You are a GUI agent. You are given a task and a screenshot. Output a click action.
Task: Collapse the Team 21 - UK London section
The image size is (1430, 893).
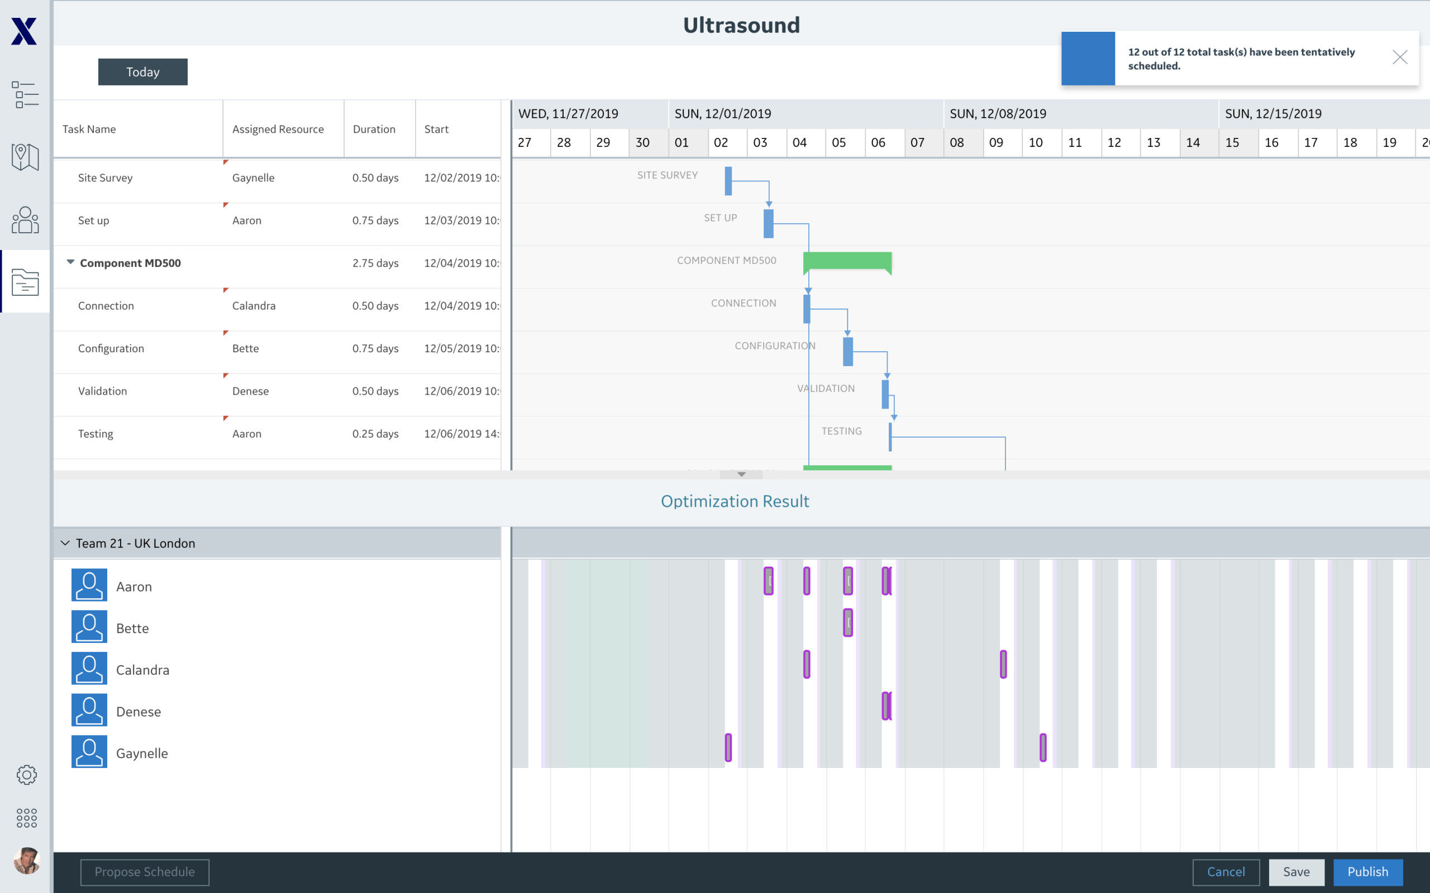point(64,542)
